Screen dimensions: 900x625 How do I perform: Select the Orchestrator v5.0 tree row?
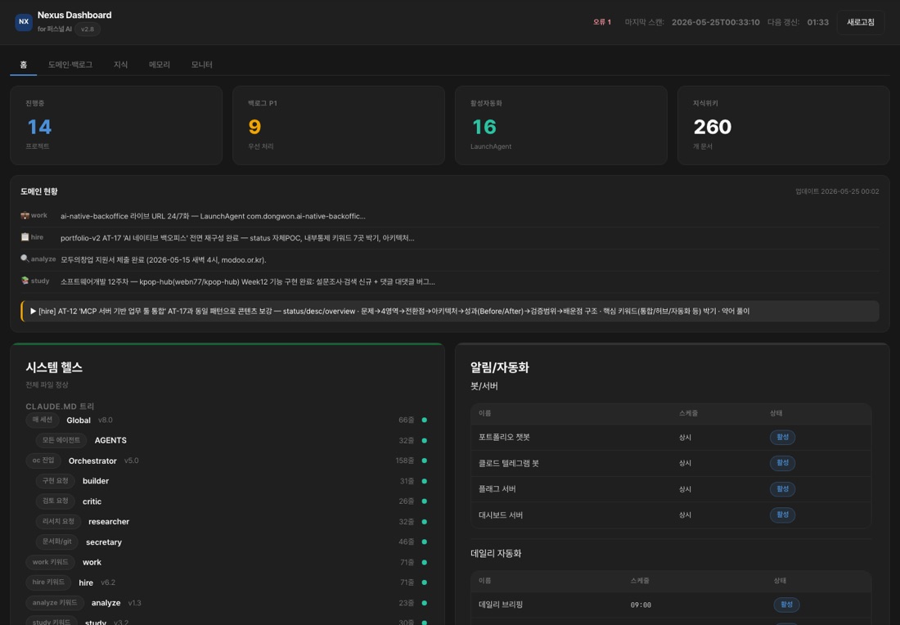[x=227, y=461]
